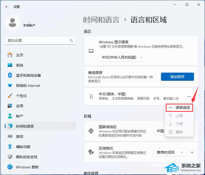Click the back arrow in Settings
205x175 pixels.
pyautogui.click(x=7, y=7)
